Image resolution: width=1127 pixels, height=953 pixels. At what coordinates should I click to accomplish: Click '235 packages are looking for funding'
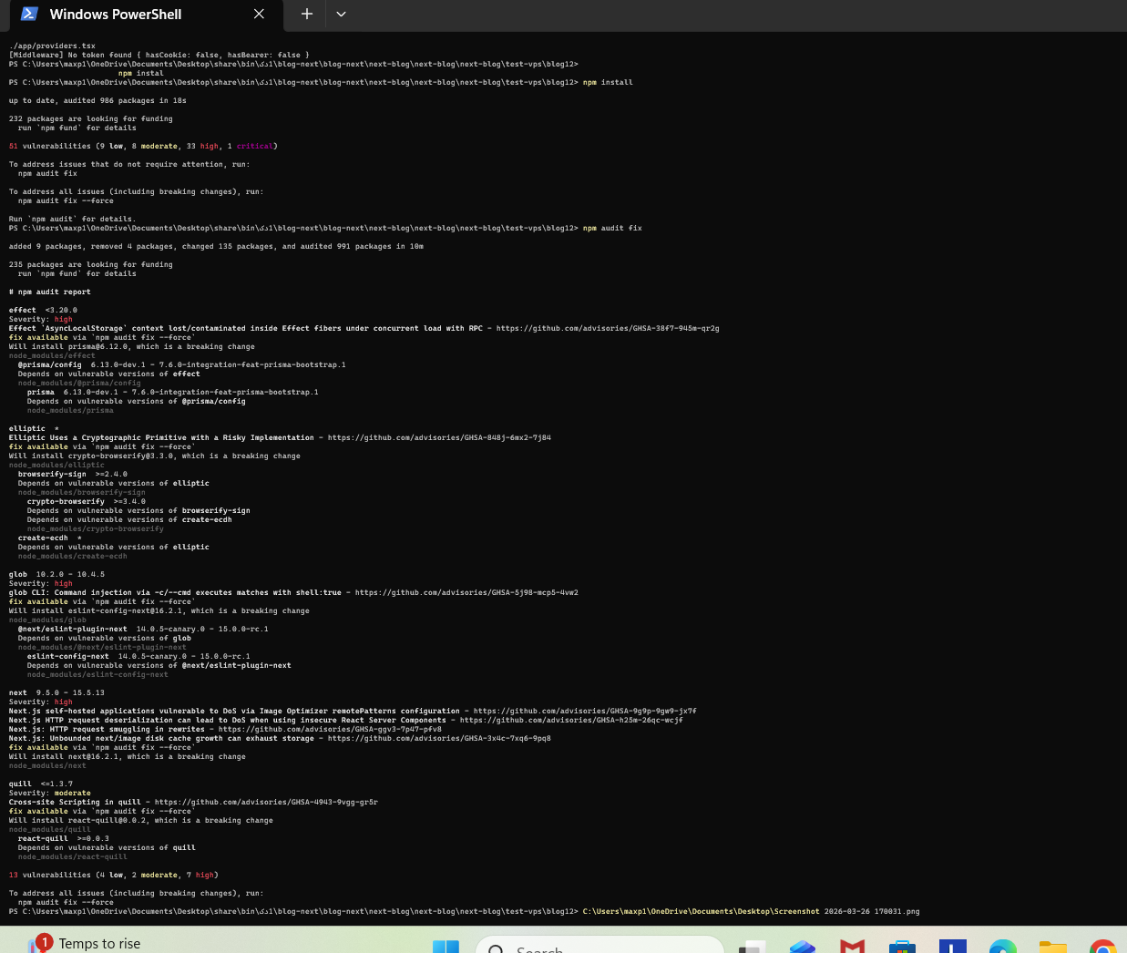[x=90, y=264]
